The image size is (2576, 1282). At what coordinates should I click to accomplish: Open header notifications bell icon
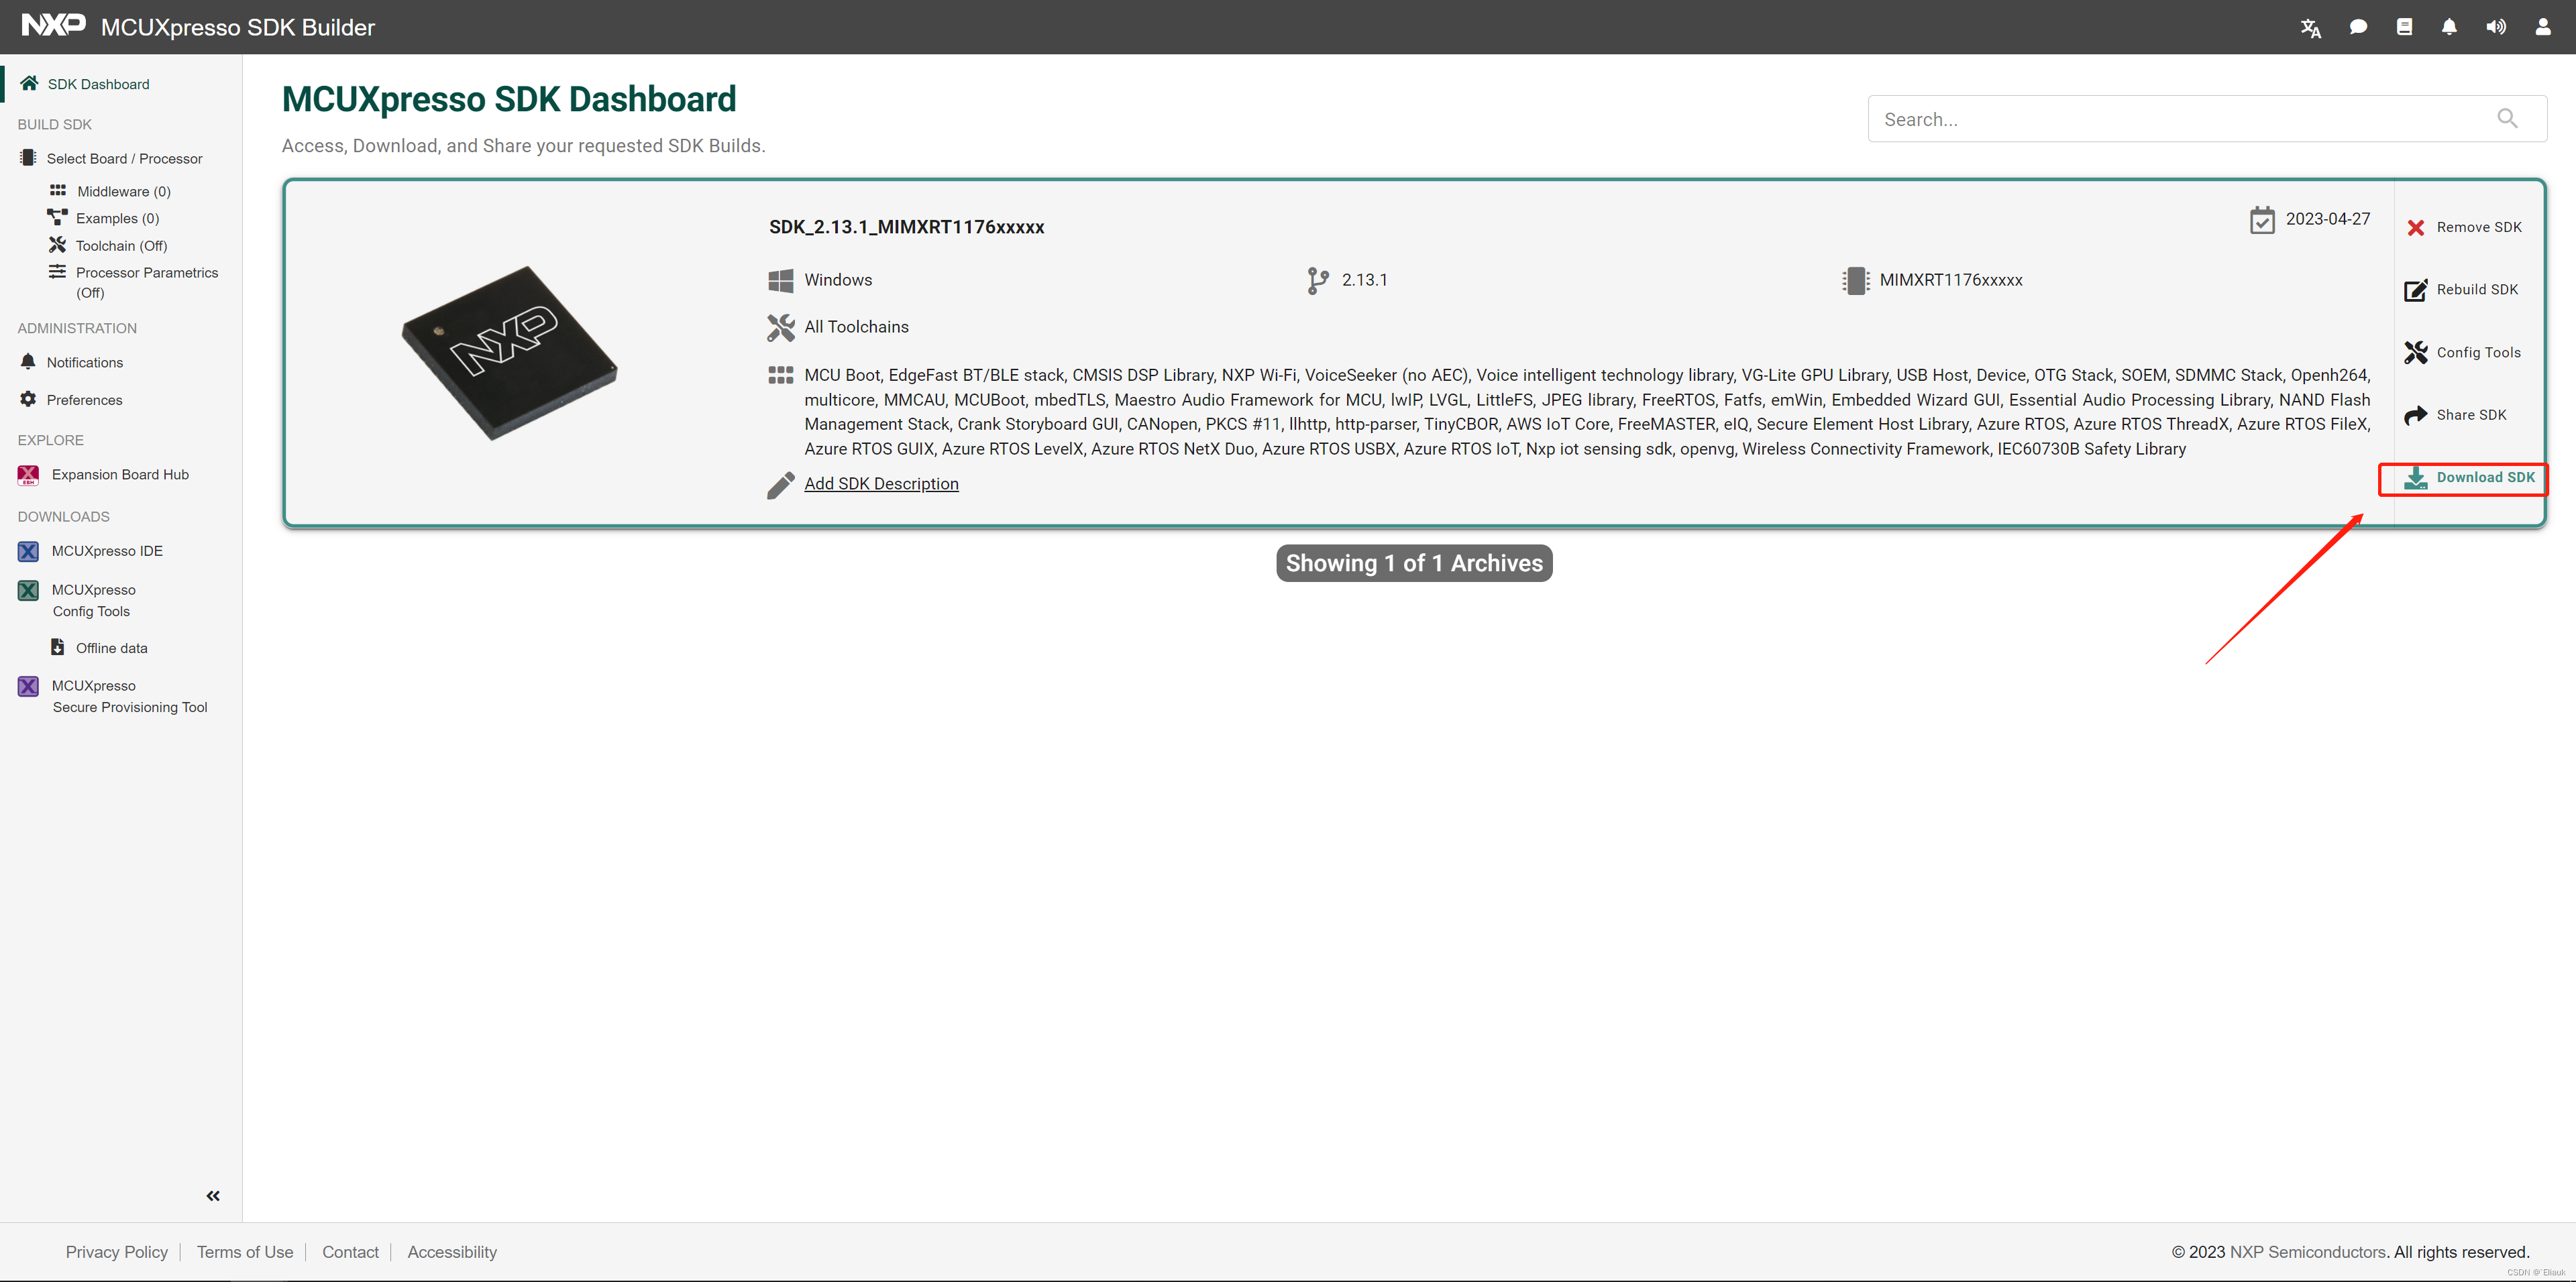pos(2449,27)
